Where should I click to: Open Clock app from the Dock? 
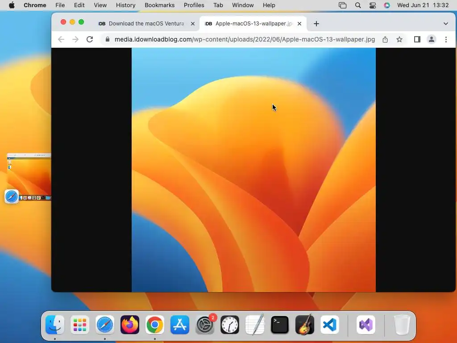pyautogui.click(x=230, y=325)
